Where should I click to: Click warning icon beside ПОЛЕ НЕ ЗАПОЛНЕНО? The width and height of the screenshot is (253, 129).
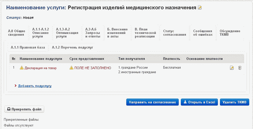point(72,68)
